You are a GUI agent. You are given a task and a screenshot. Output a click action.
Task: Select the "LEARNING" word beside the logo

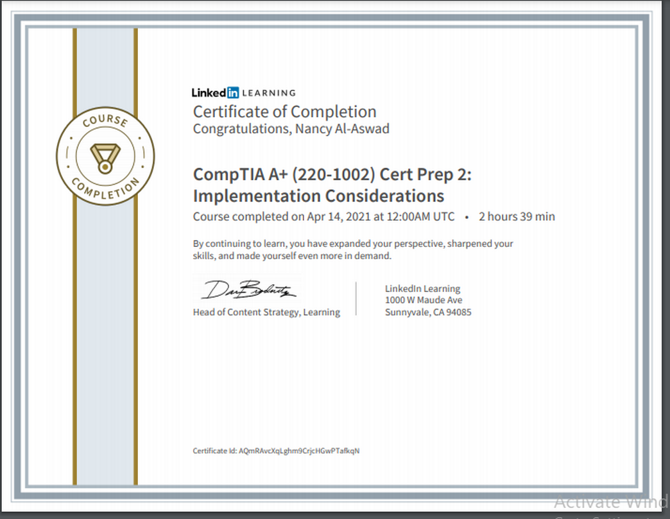coord(269,93)
